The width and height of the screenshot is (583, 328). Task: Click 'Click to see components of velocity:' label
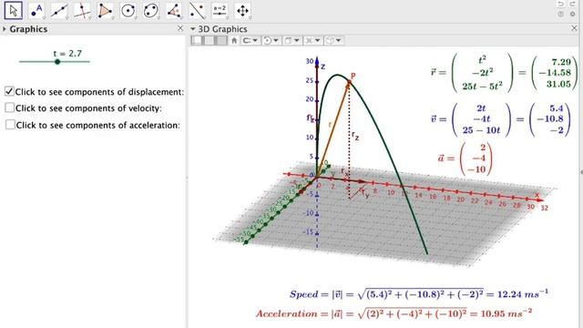[88, 108]
